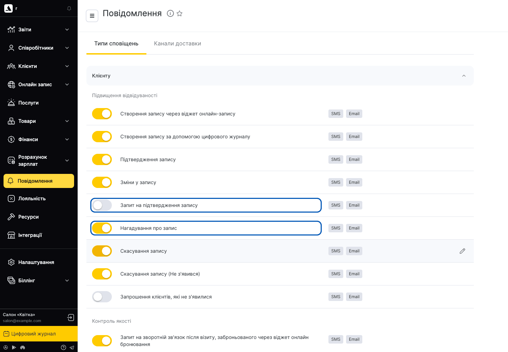Click the help question-mark icon

64,347
